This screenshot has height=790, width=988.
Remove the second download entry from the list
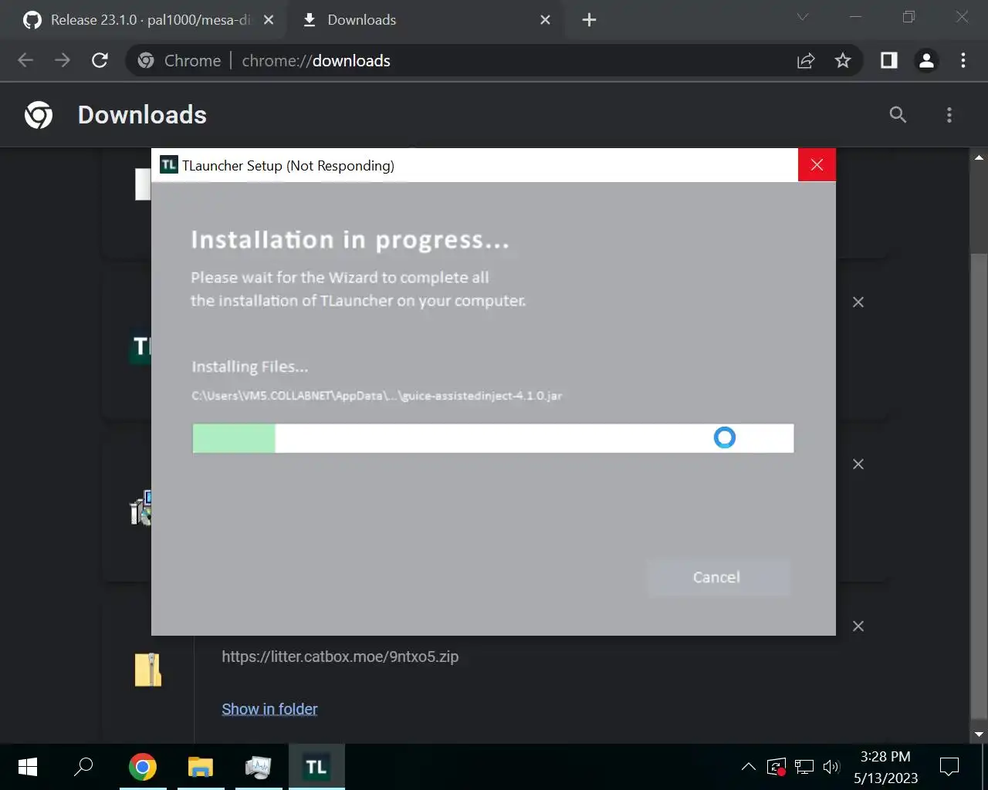(x=858, y=302)
